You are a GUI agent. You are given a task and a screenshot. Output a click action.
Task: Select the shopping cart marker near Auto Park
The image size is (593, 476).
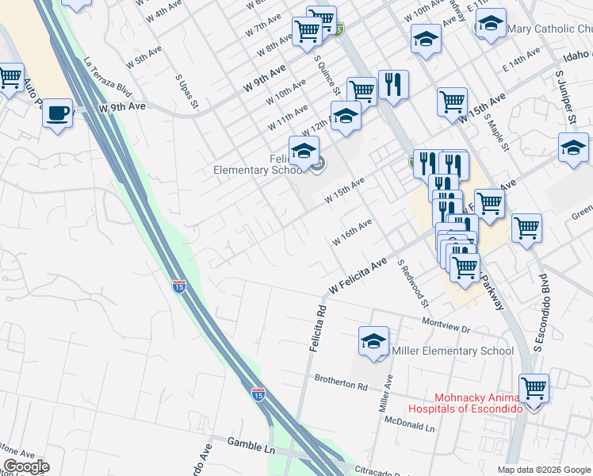(x=10, y=79)
